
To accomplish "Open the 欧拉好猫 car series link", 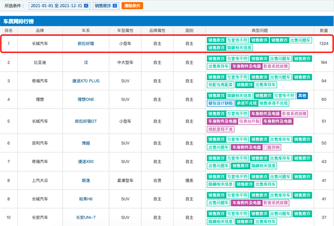I will point(86,43).
